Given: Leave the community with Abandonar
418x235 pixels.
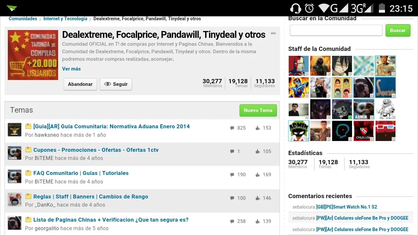Looking at the screenshot, I should click(x=80, y=84).
